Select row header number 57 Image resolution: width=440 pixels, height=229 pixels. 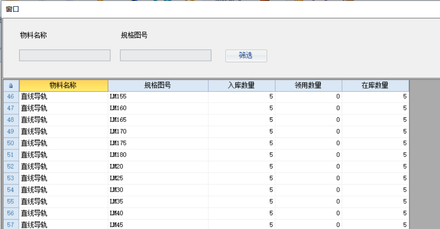(11, 225)
